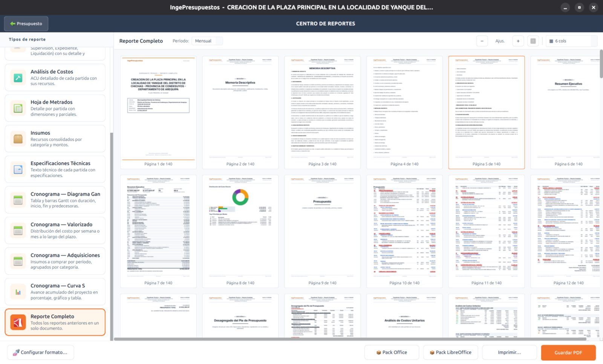
Task: Click the package icon in Pack LibreOffice
Action: click(432, 353)
